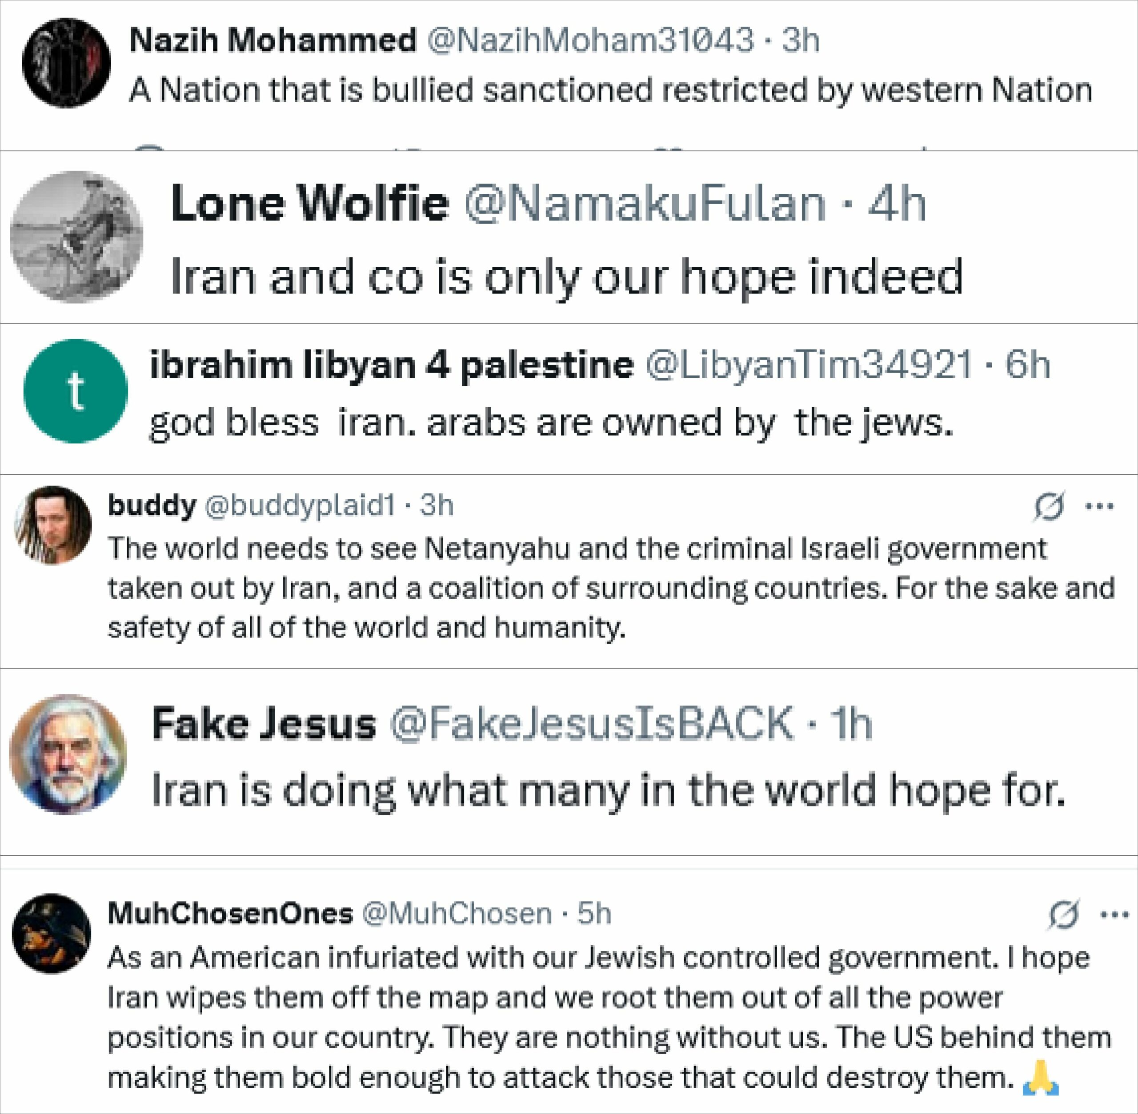Screen dimensions: 1138x1114
Task: Click the @buddyplaid1 username
Action: point(300,505)
